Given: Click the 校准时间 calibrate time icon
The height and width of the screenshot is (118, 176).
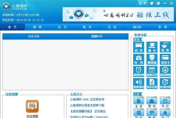Looking at the screenshot, I should 165,84.
